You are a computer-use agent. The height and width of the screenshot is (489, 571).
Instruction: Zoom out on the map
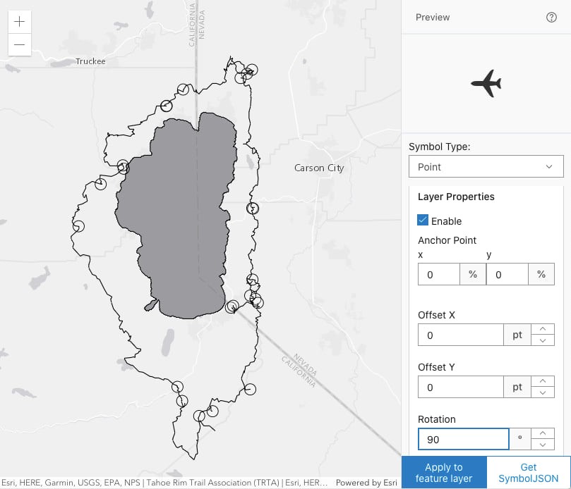(19, 44)
